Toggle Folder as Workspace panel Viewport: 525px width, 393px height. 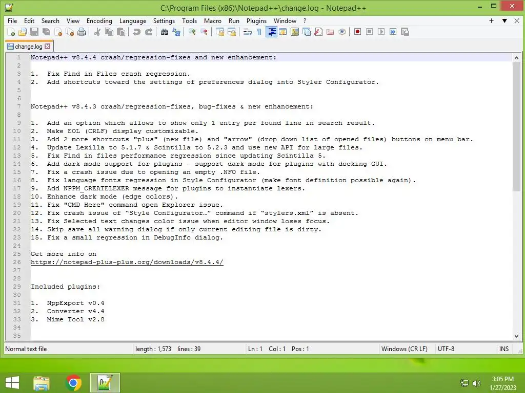pos(330,32)
